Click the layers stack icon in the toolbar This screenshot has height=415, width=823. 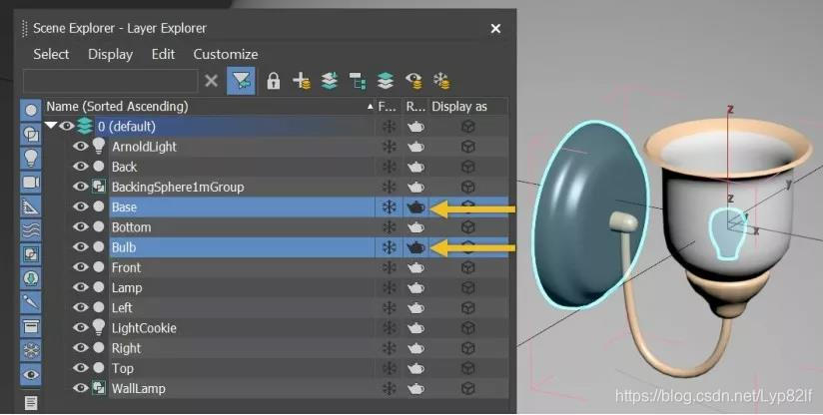click(386, 81)
